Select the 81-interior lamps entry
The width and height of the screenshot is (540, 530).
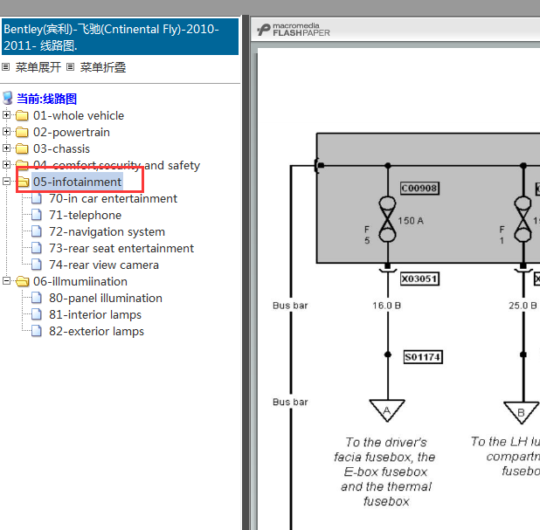pos(94,314)
